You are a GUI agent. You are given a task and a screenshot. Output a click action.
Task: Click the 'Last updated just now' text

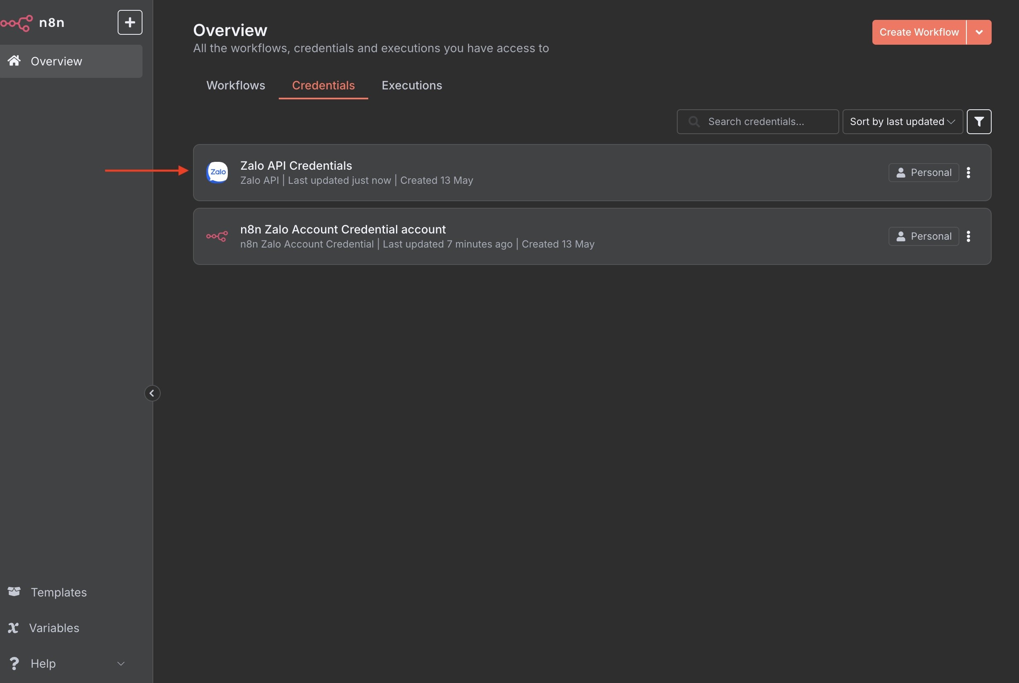click(339, 180)
